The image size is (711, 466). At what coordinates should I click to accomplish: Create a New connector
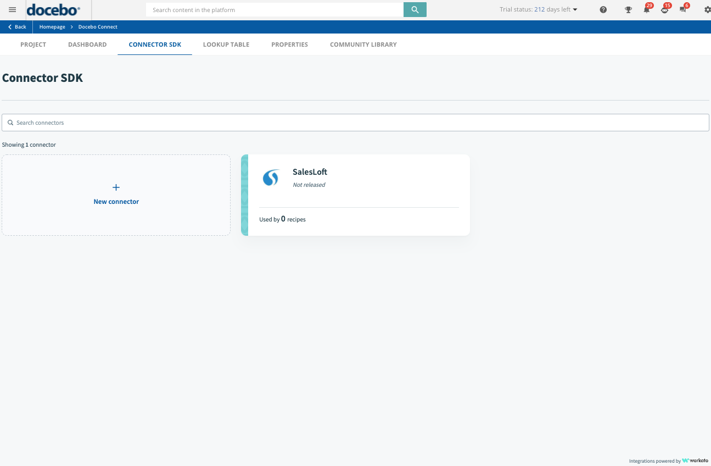point(116,194)
